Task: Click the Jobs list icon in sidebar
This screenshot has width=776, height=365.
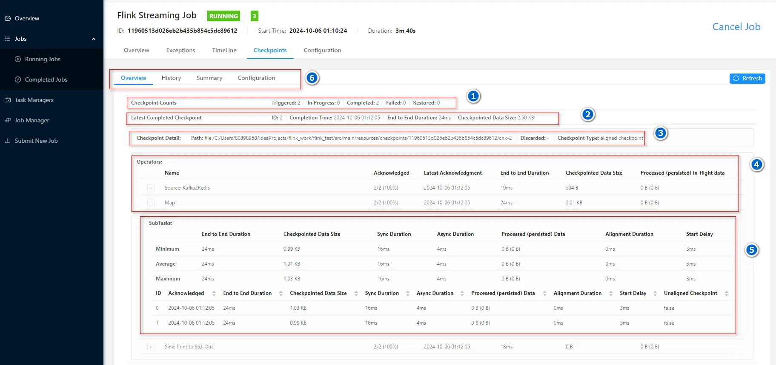Action: [x=8, y=39]
